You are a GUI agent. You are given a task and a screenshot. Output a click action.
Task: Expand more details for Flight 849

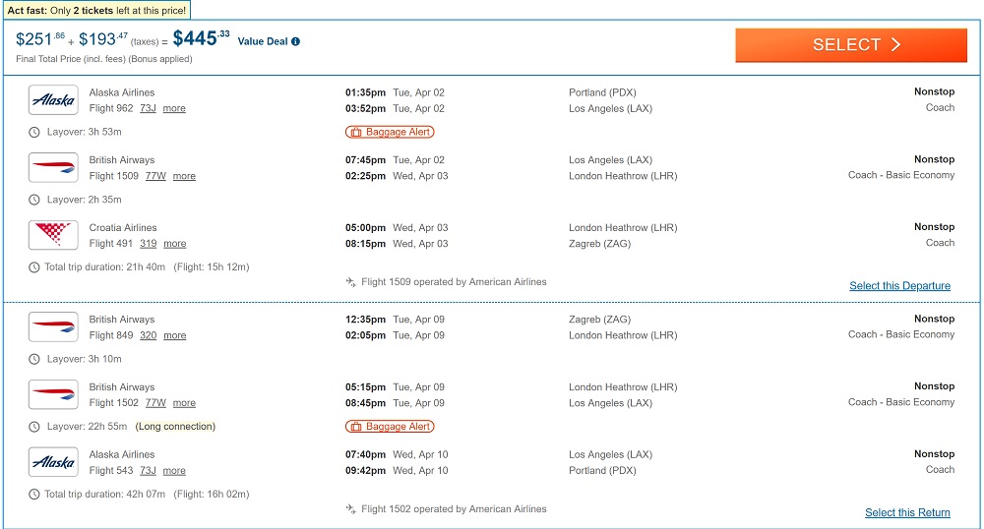point(174,336)
